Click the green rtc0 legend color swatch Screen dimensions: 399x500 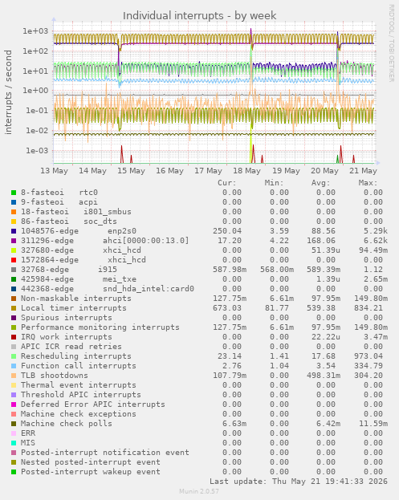[x=14, y=193]
